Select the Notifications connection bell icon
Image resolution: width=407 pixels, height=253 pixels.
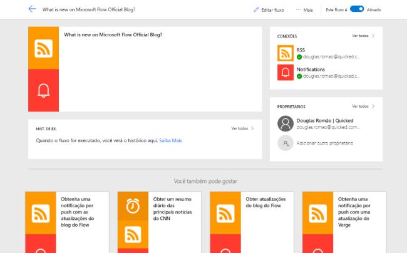[x=286, y=73]
